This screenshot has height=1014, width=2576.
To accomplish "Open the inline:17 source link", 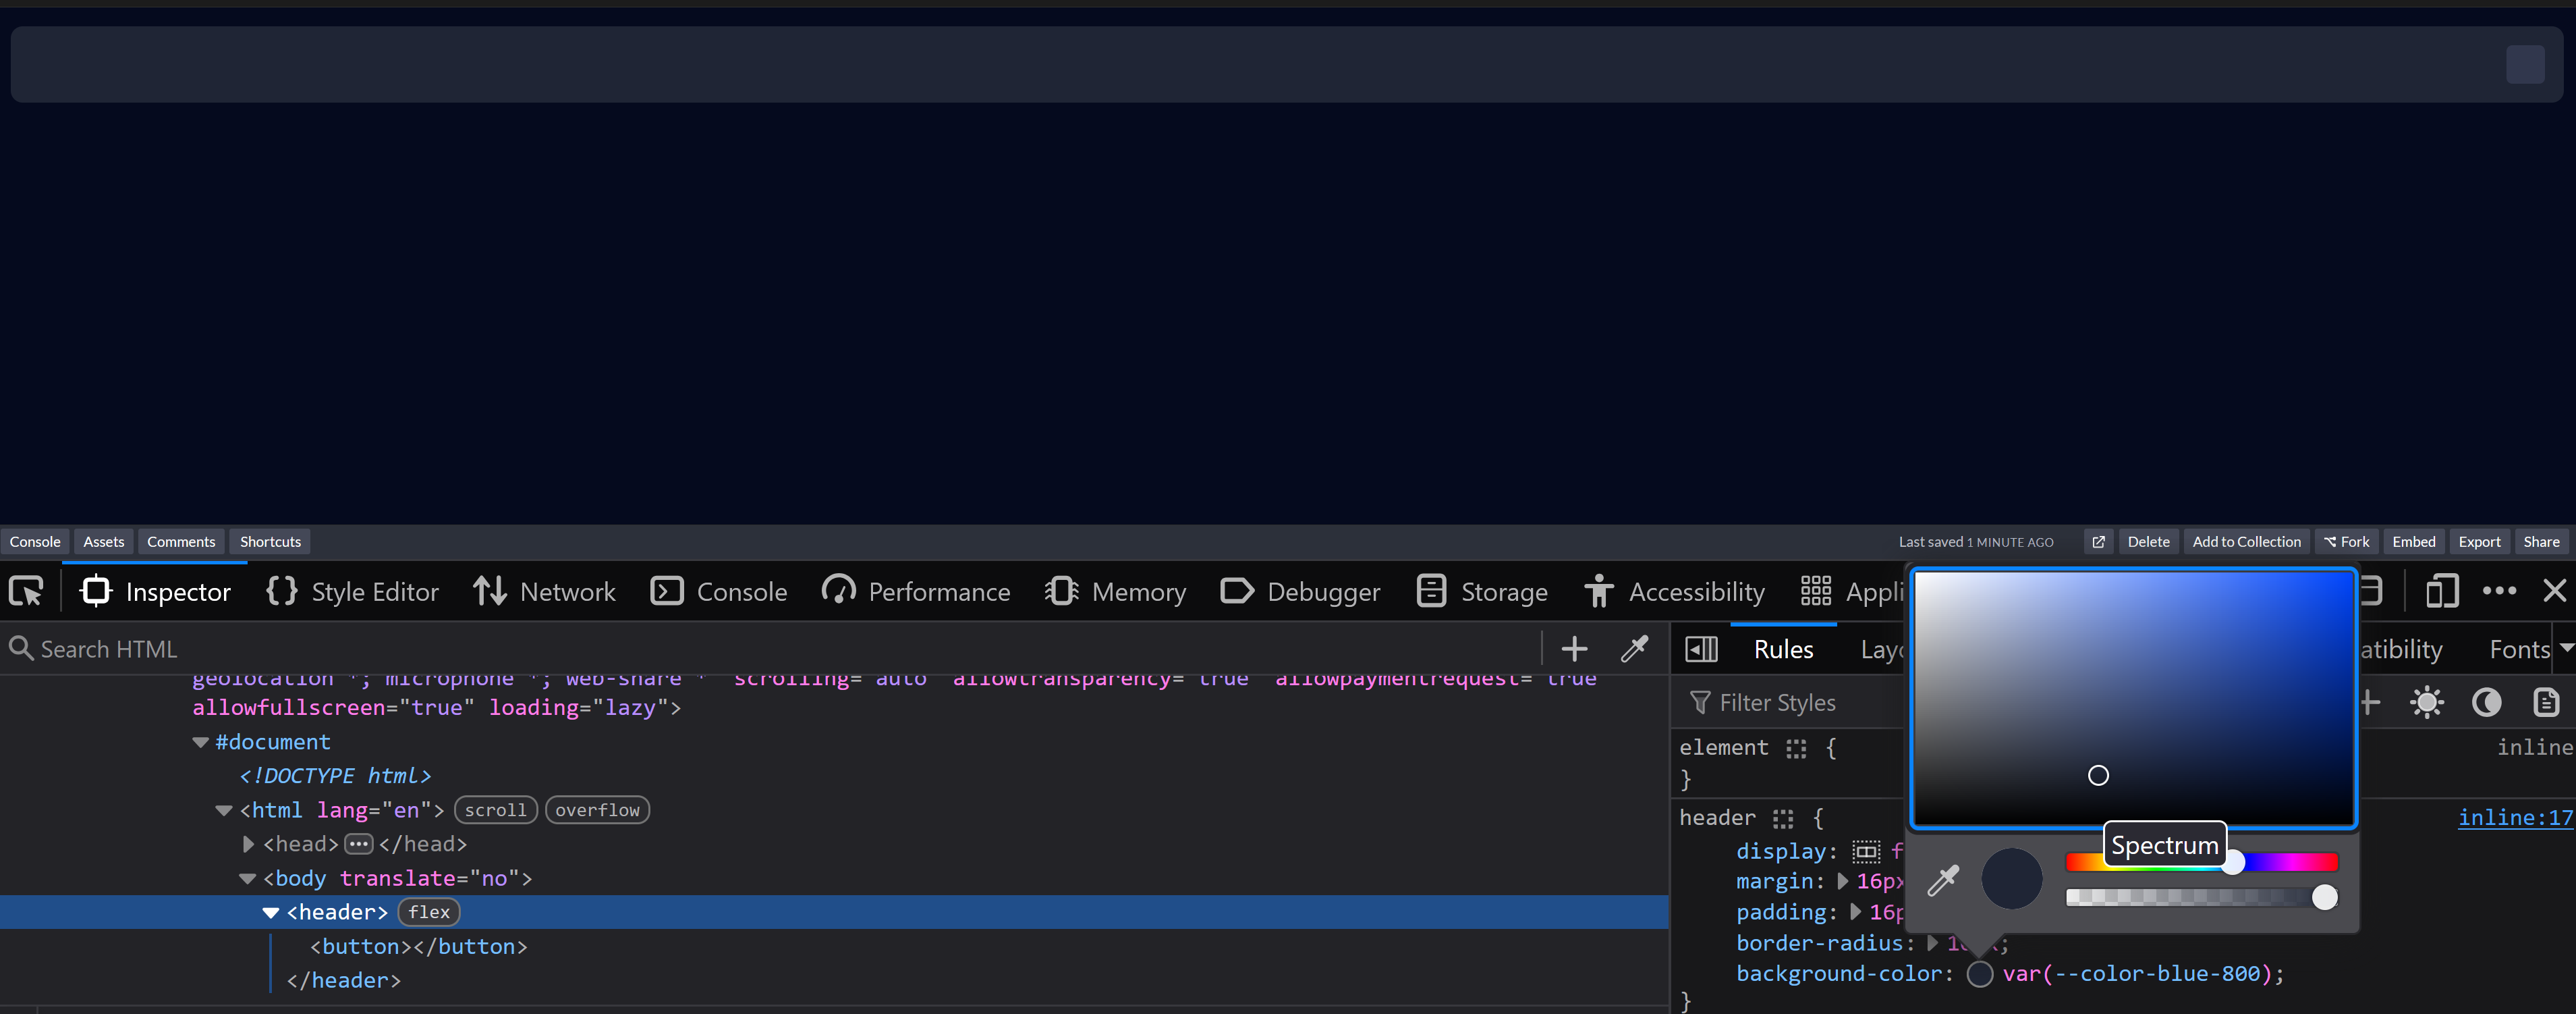I will pyautogui.click(x=2514, y=818).
